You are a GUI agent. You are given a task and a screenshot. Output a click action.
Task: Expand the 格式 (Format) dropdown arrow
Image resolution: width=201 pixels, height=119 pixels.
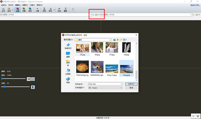click(x=55, y=10)
